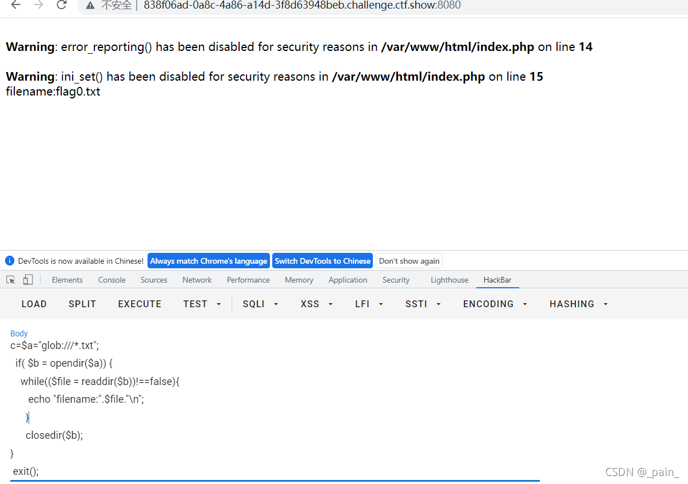Toggle the device toolbar icon
The image size is (688, 484).
[28, 280]
